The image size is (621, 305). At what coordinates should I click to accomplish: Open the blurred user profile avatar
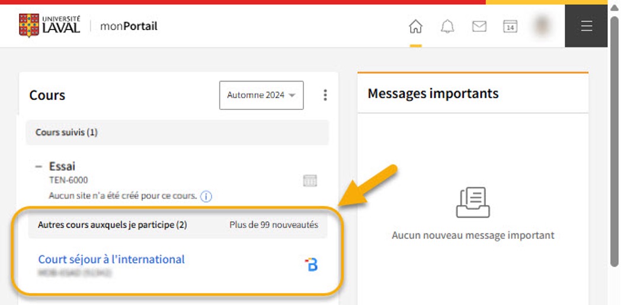(542, 26)
